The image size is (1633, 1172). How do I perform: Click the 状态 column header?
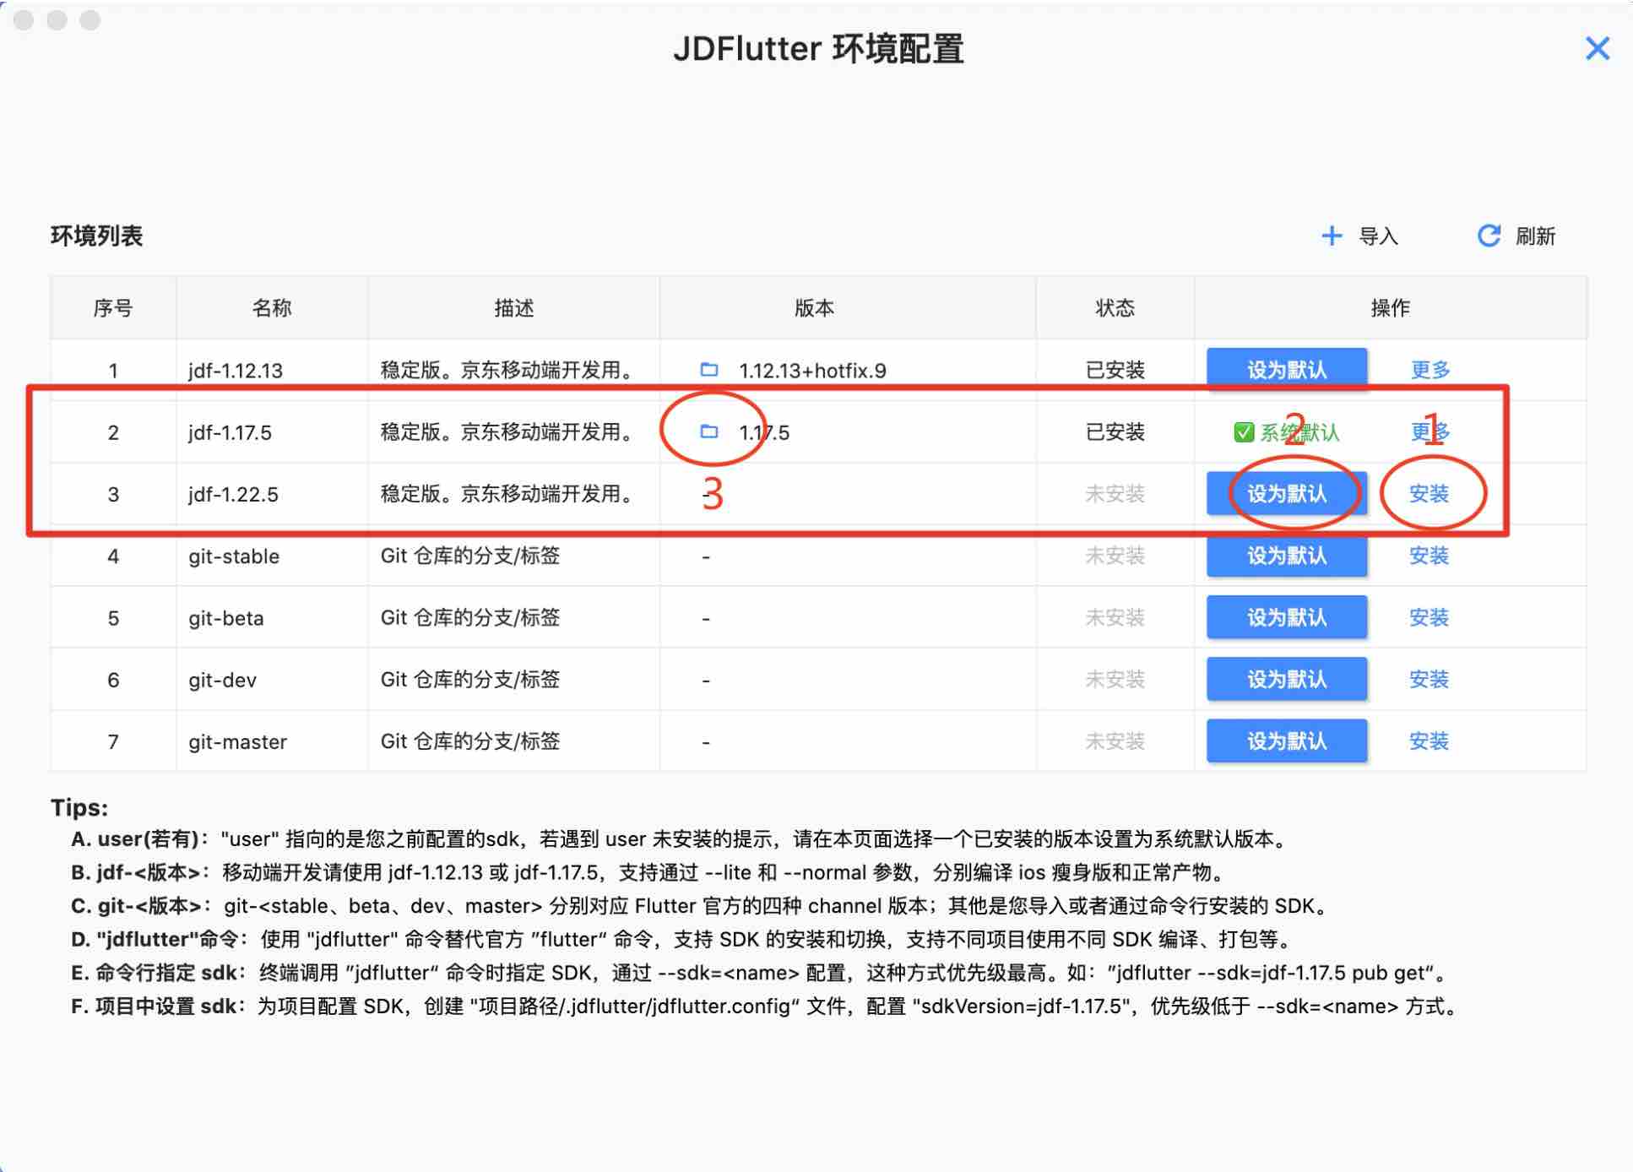(x=1115, y=307)
